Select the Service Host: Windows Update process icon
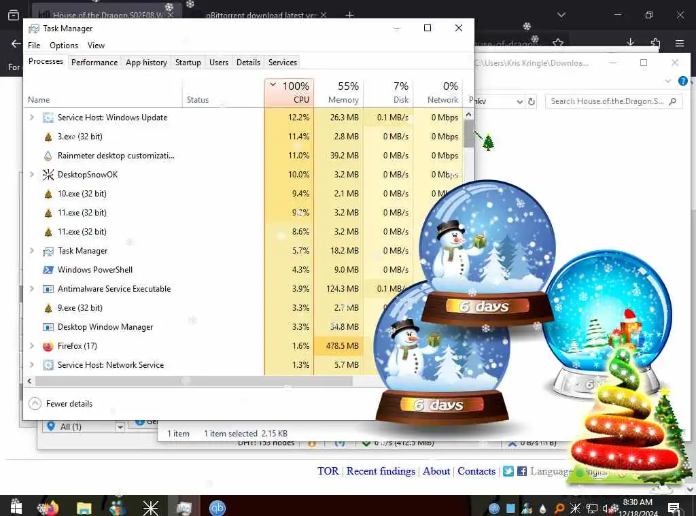 48,118
